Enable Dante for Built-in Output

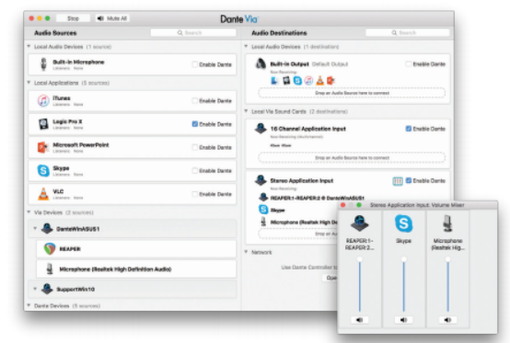[409, 64]
